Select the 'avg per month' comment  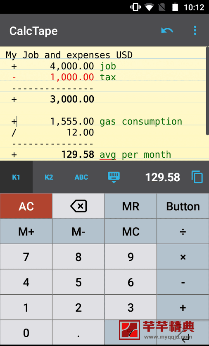(x=135, y=155)
